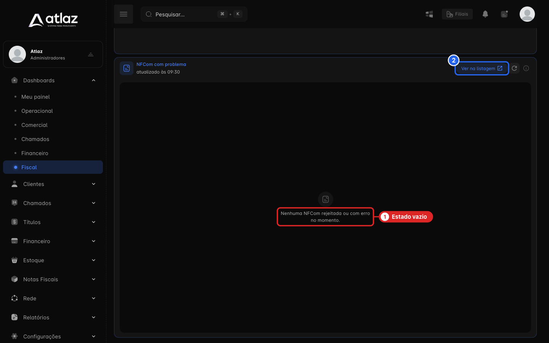The height and width of the screenshot is (343, 549).
Task: Open the user avatar in top bar
Action: pyautogui.click(x=527, y=14)
